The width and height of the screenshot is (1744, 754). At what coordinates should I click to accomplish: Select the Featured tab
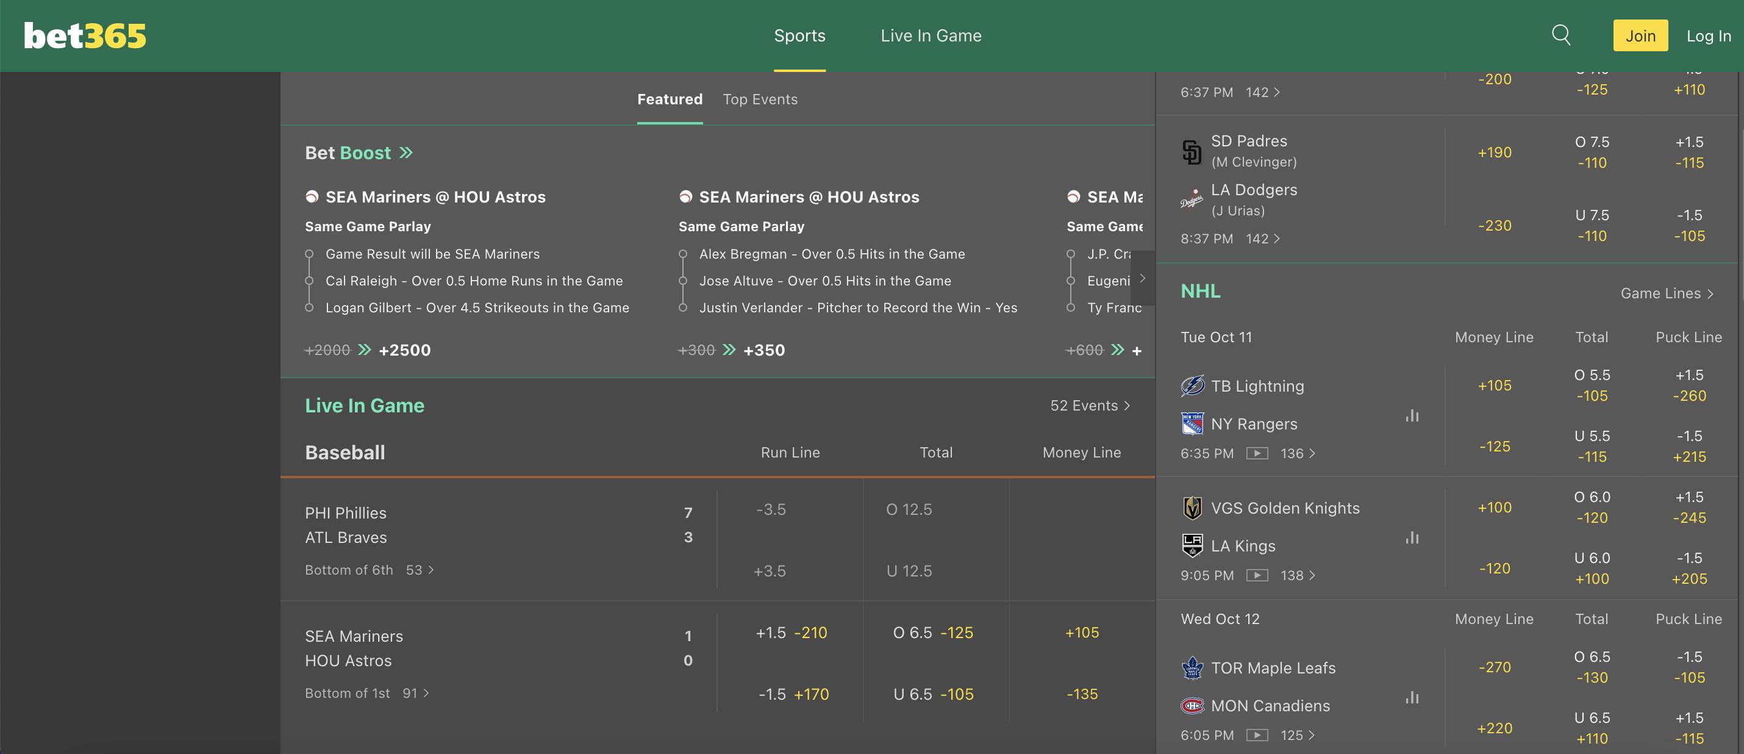pos(669,99)
